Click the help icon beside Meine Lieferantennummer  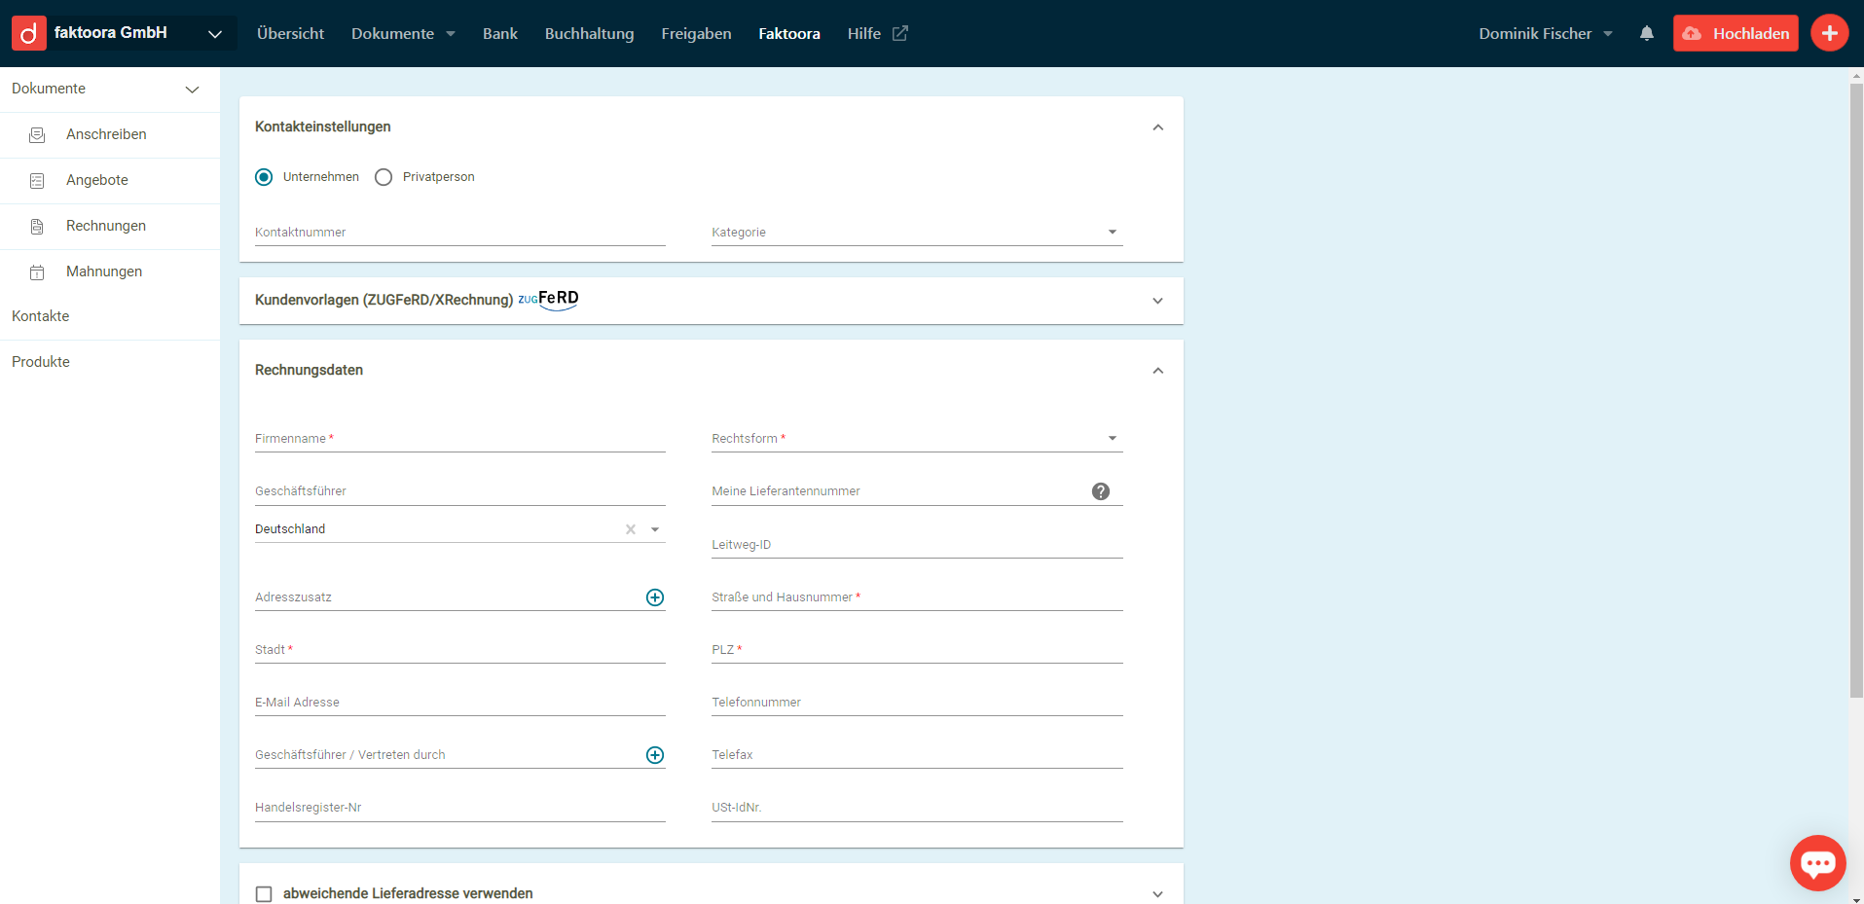tap(1100, 491)
